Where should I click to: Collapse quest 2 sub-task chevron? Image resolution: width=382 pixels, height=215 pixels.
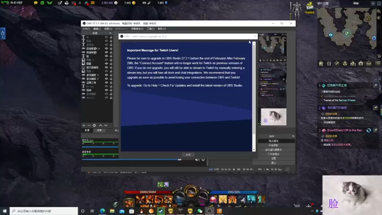323,114
